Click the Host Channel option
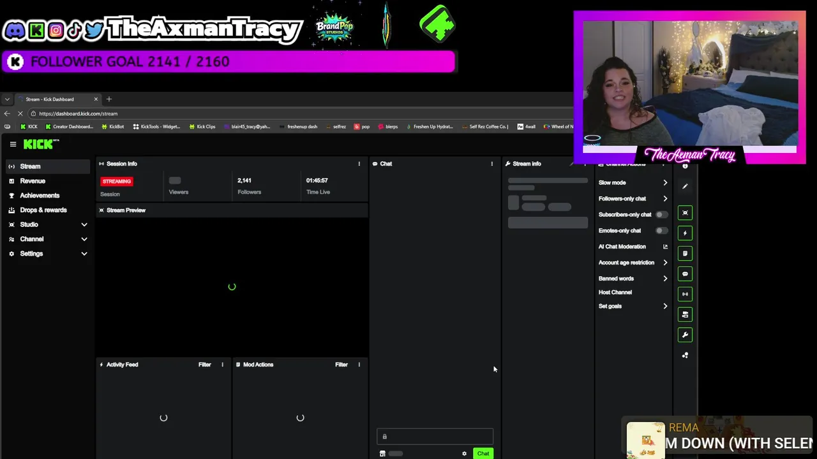This screenshot has width=817, height=459. pos(615,293)
